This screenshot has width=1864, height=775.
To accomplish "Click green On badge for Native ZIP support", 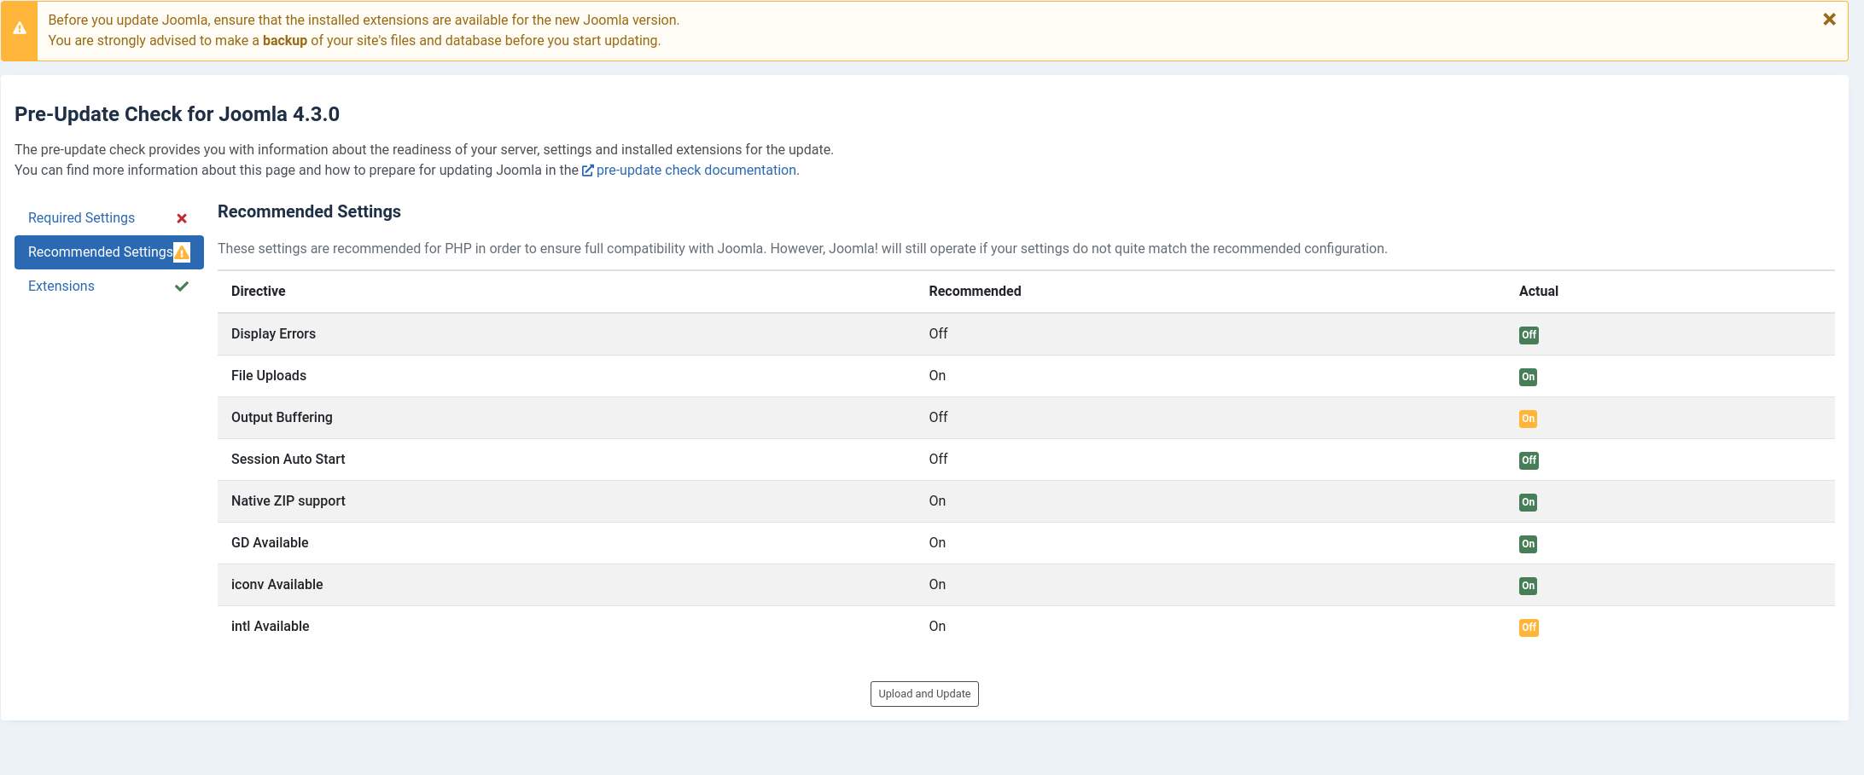I will coord(1528,502).
